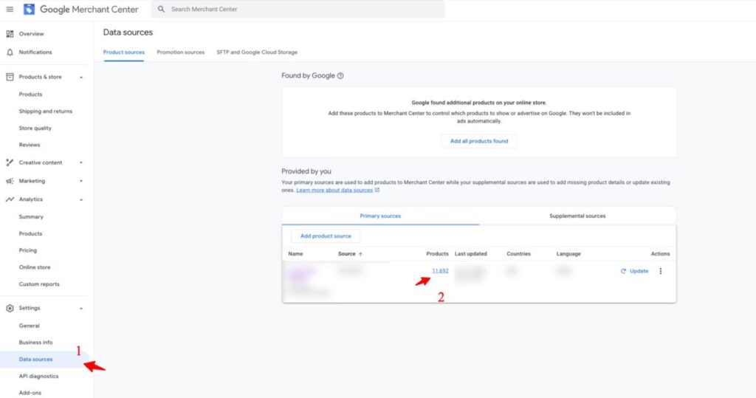This screenshot has height=398, width=756.
Task: Select Data sources in sidebar
Action: (x=35, y=359)
